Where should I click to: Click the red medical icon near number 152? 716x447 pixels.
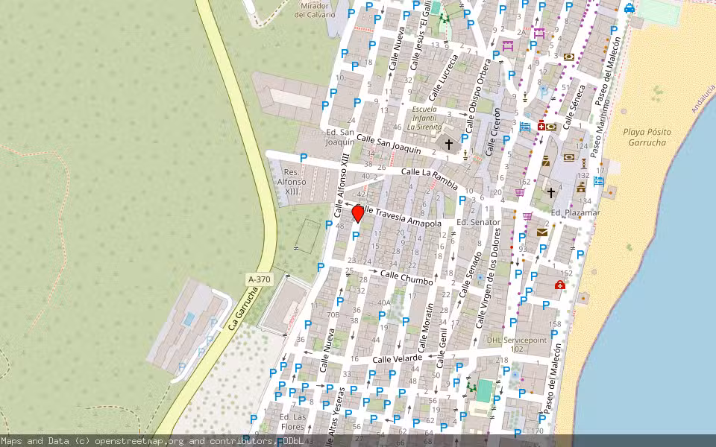(560, 285)
